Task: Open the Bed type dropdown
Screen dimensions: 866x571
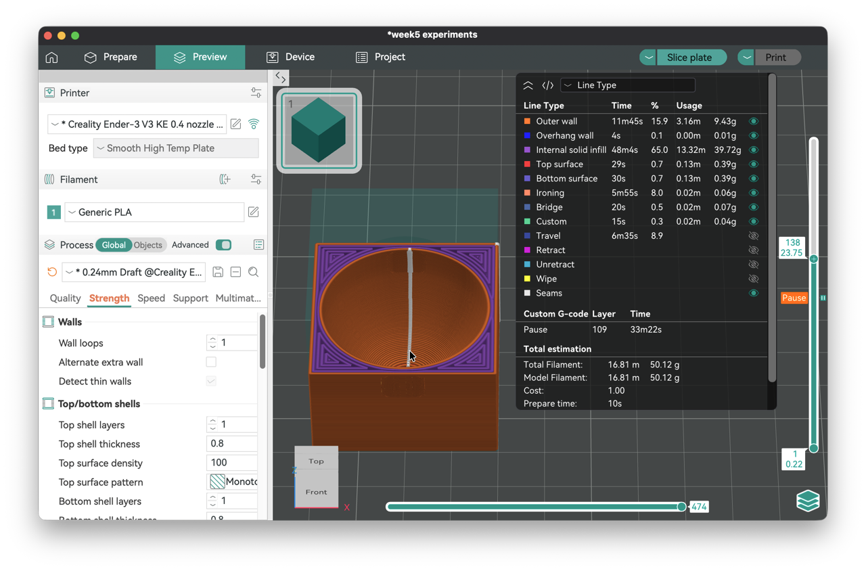Action: tap(176, 148)
